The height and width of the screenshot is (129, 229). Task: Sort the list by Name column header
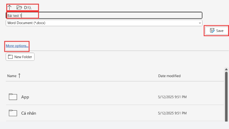(x=12, y=76)
